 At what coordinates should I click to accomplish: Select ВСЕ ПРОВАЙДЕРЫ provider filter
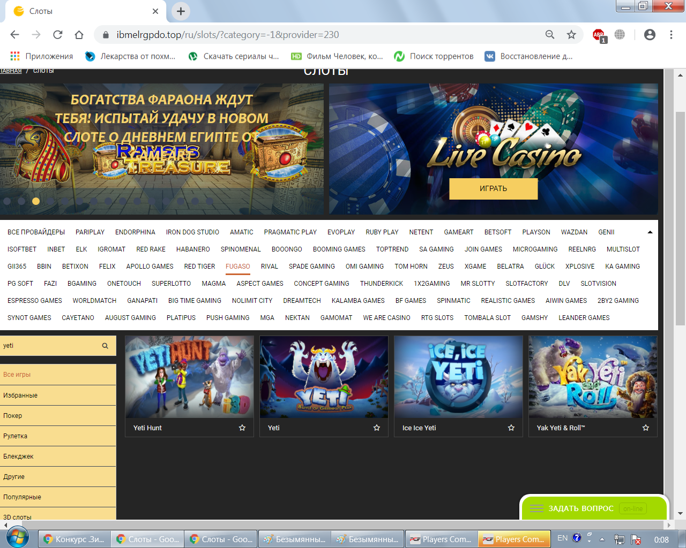pos(36,232)
